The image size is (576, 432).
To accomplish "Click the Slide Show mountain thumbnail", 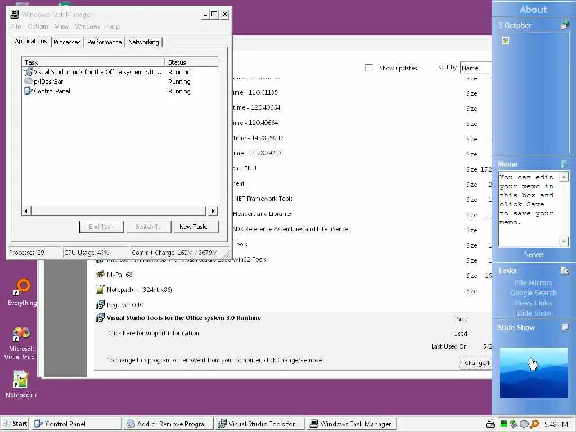I will pos(533,372).
